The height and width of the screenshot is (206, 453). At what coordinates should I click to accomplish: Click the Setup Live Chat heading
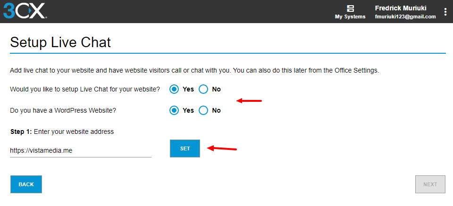[60, 42]
